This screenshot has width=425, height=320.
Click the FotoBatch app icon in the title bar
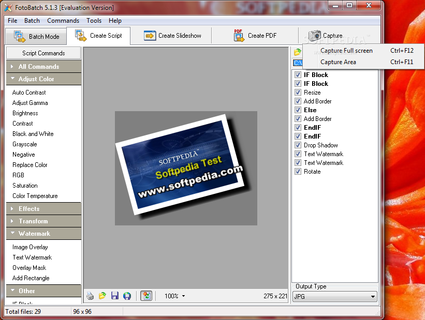(x=8, y=8)
